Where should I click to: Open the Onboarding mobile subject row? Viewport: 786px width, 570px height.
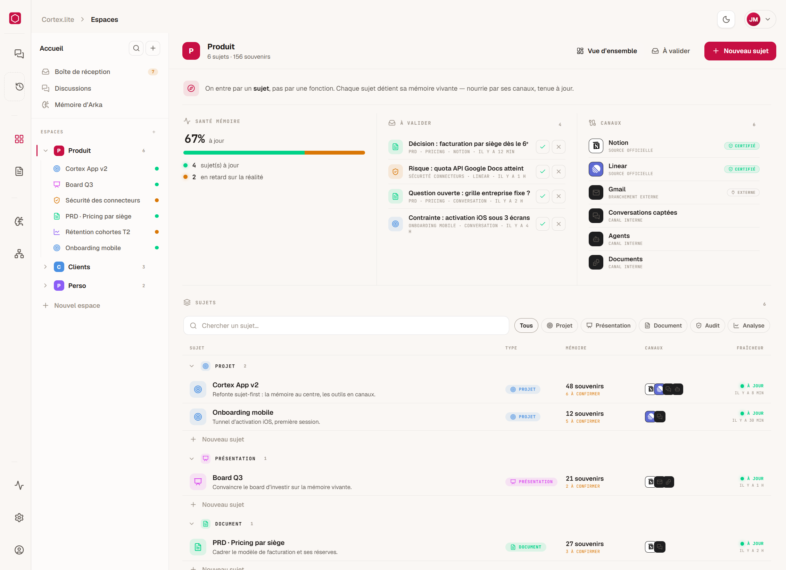pyautogui.click(x=477, y=417)
